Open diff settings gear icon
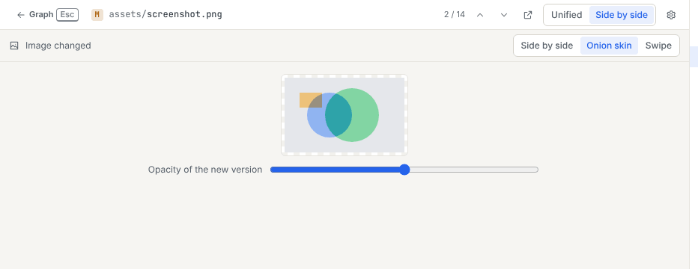This screenshot has width=698, height=269. (x=671, y=15)
